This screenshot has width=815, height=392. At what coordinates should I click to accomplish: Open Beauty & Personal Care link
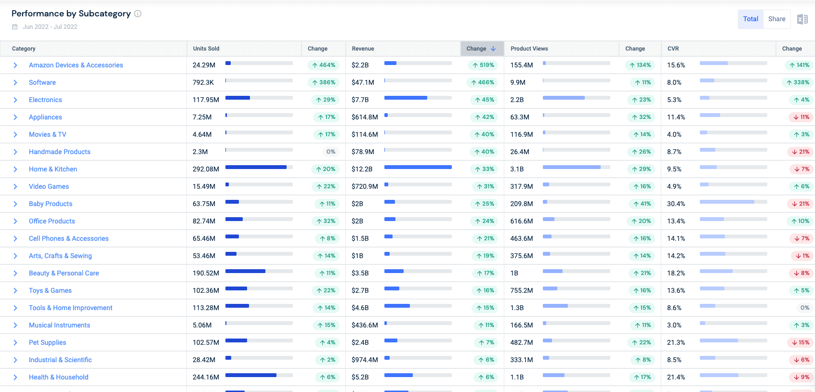coord(64,274)
